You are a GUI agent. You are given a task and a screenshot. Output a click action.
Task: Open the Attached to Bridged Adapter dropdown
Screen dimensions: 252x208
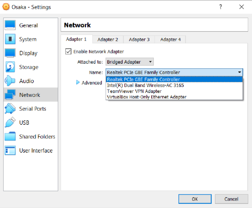(130, 62)
